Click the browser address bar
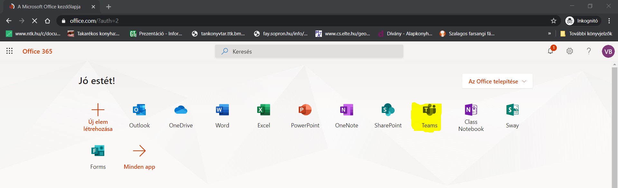Viewport: 618px width, 188px height. (x=309, y=21)
